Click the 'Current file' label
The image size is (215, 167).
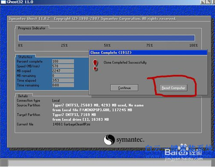click(25, 124)
